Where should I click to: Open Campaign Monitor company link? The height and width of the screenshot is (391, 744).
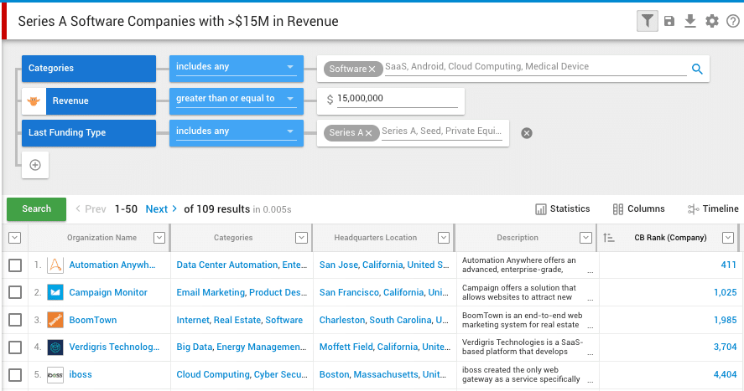(x=108, y=292)
